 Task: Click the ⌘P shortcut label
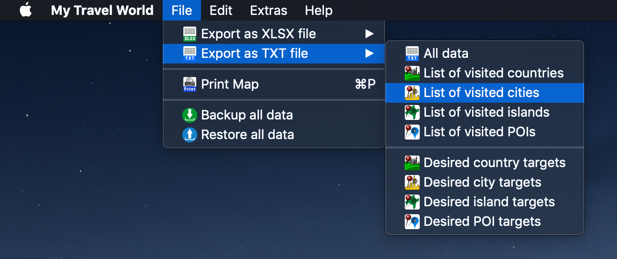pyautogui.click(x=366, y=84)
